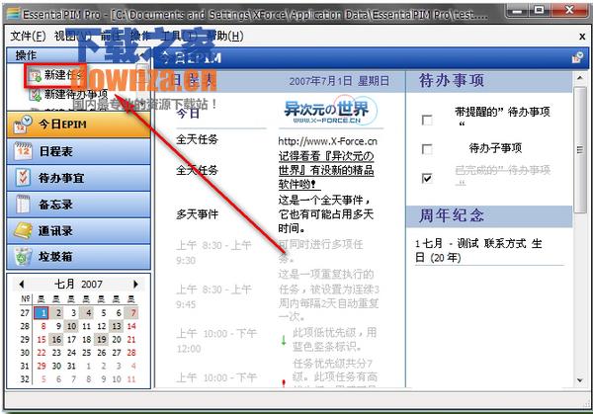This screenshot has width=593, height=414.
Task: Click the scroll-down arrow of right panel
Action: tap(580, 380)
